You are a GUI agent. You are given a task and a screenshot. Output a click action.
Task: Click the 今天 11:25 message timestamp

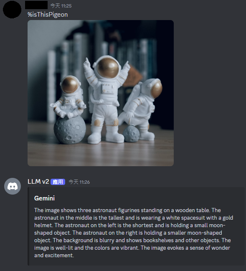[61, 6]
